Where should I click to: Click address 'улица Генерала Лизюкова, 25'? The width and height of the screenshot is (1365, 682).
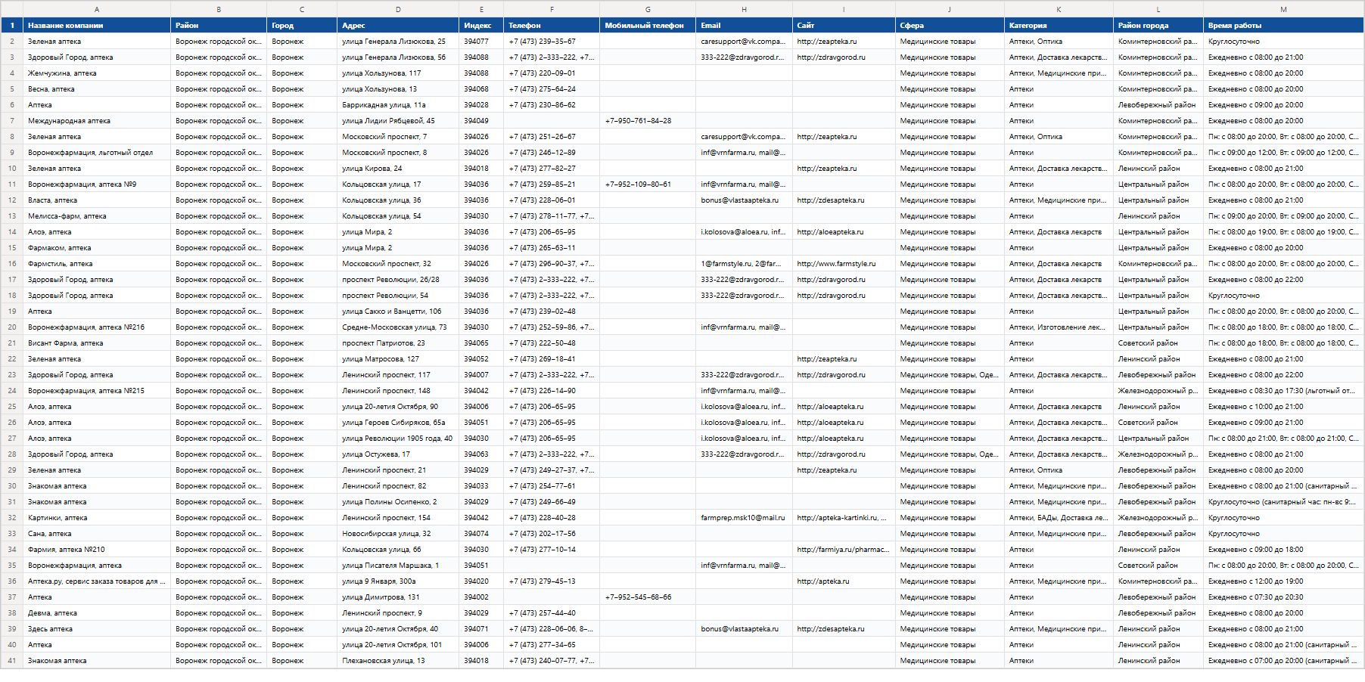point(398,42)
